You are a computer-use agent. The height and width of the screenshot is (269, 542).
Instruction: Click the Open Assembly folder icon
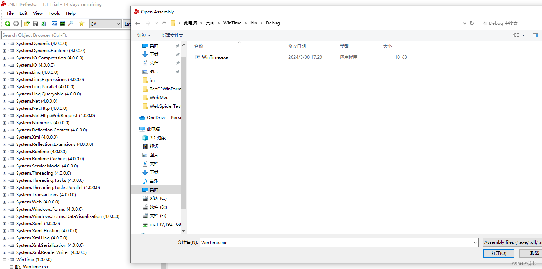pos(27,24)
